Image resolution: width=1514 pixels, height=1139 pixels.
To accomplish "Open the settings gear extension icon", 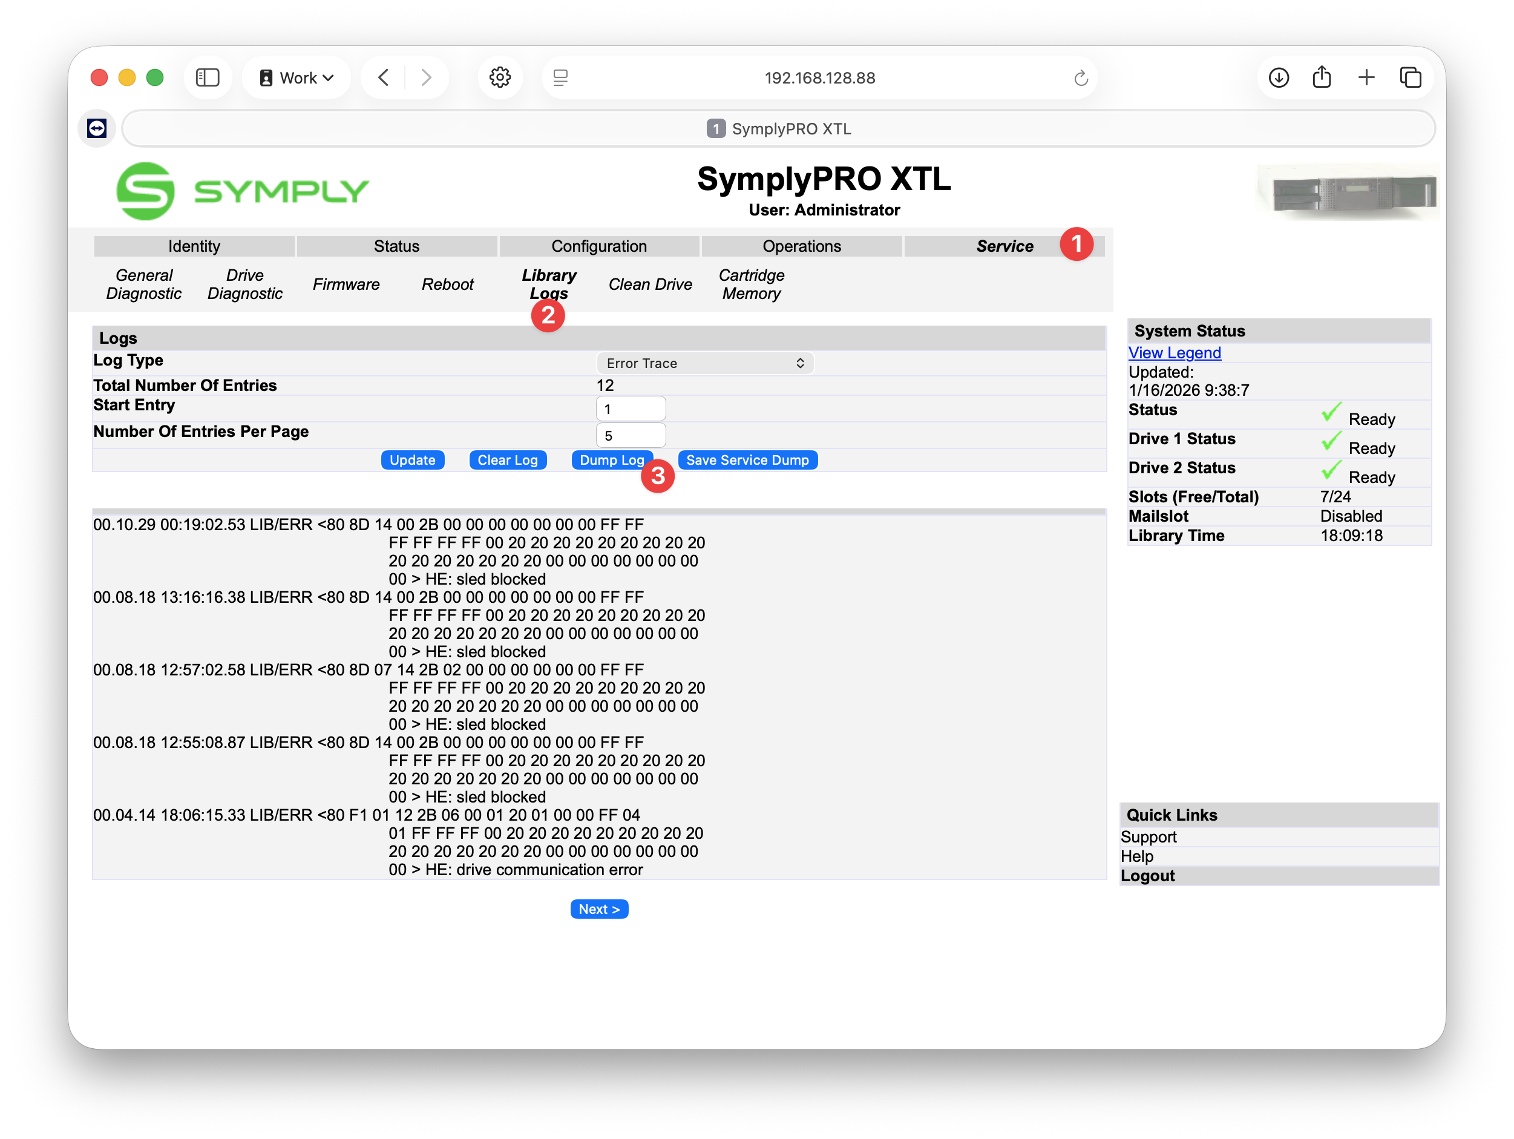I will 500,77.
